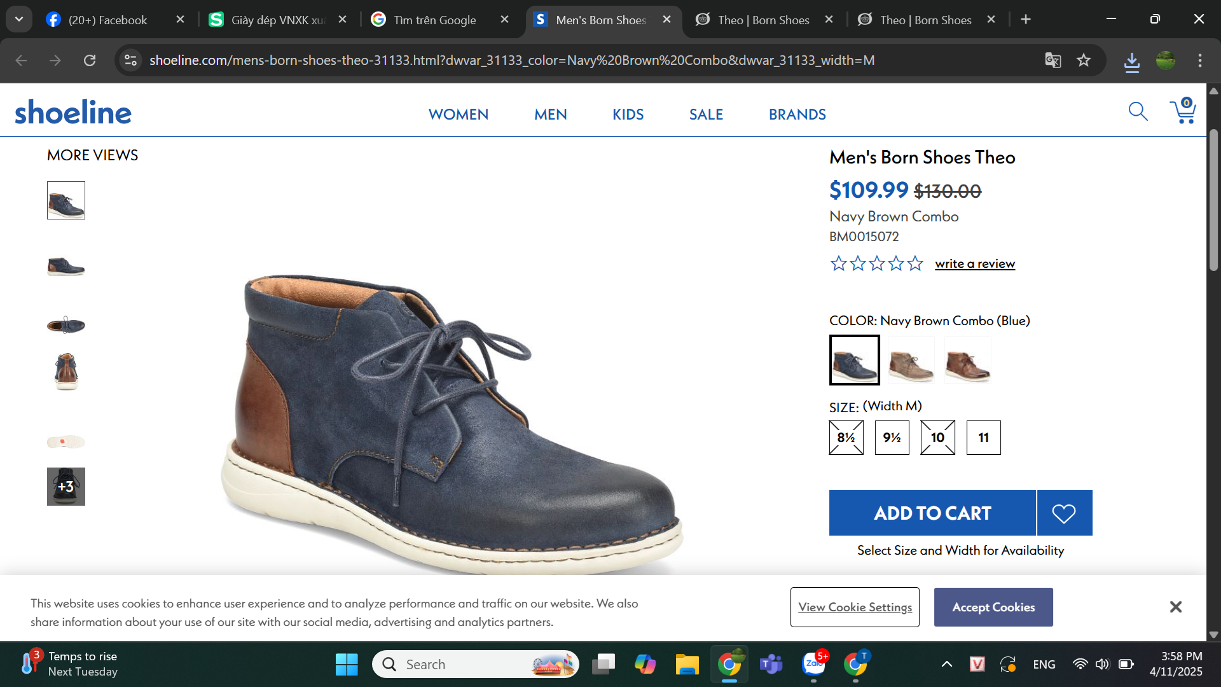
Task: View side profile shoe thumbnail
Action: (x=66, y=266)
